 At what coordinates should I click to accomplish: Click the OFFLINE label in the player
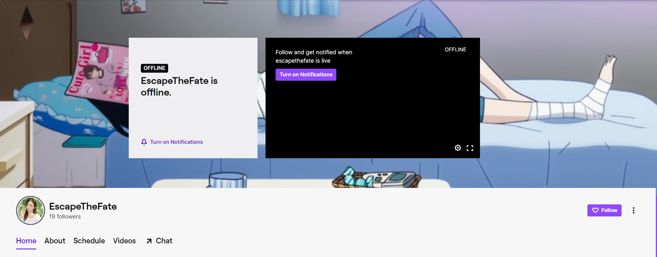tap(455, 50)
